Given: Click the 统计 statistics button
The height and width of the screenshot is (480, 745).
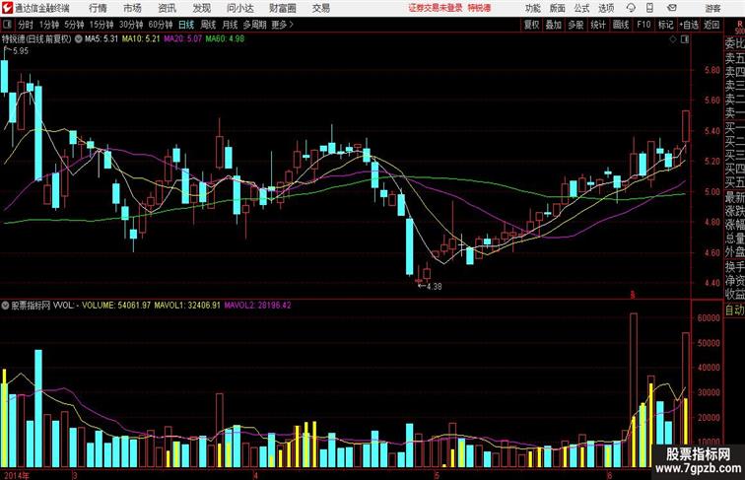Looking at the screenshot, I should tap(598, 25).
